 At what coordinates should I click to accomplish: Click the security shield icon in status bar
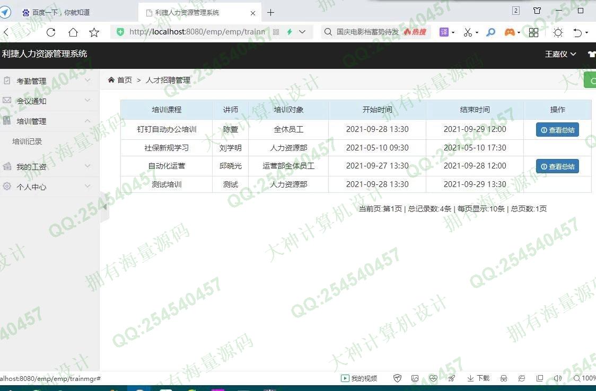click(397, 378)
